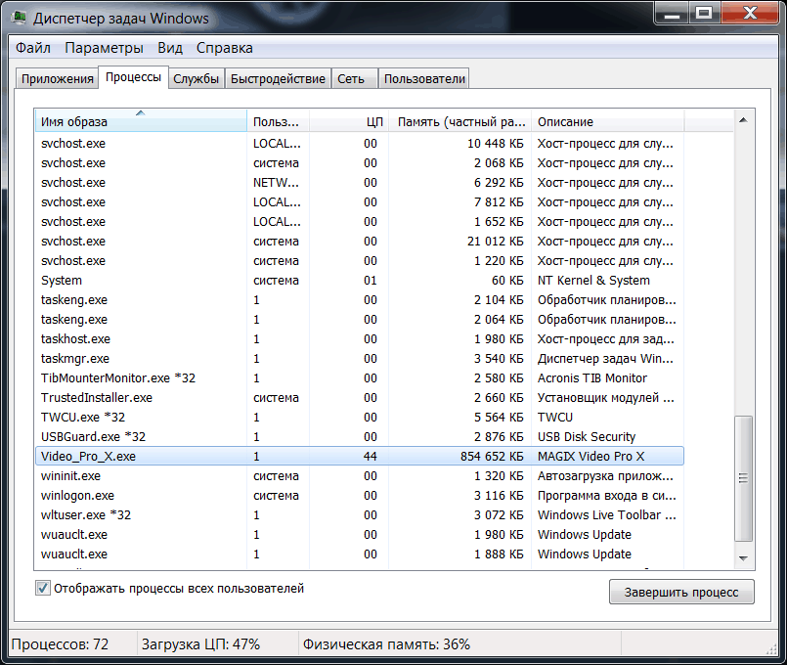Click the Task Manager title bar icon
The image size is (787, 665).
coord(21,18)
